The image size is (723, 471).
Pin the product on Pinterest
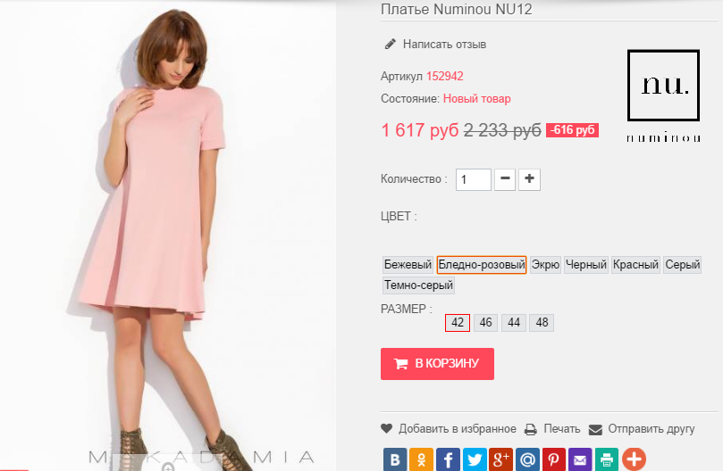(554, 459)
